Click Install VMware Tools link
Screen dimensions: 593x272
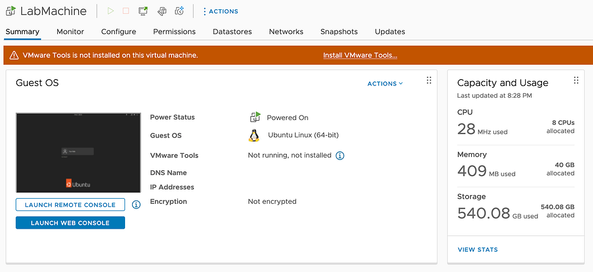point(360,55)
